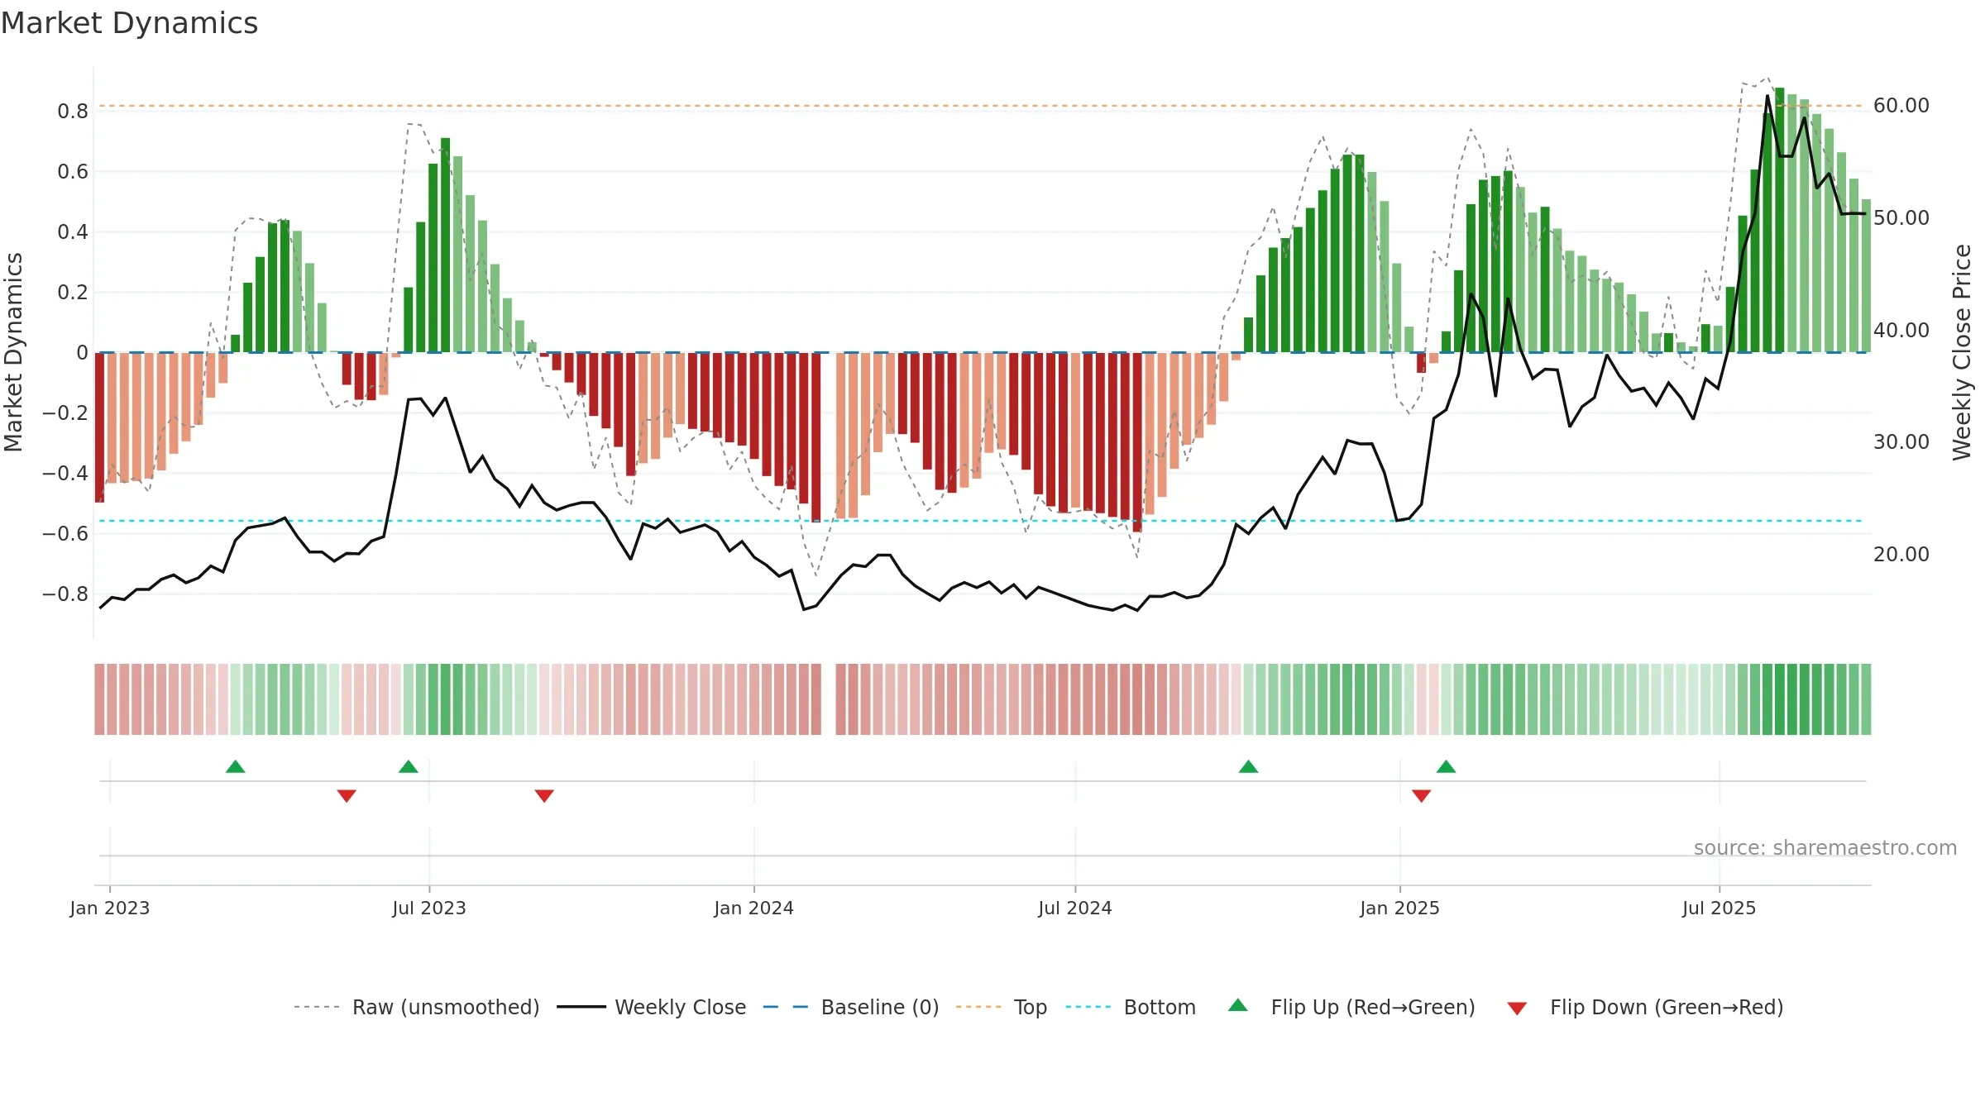The image size is (1985, 1116).
Task: Click the 20.00 right-axis price label
Action: tap(1901, 555)
